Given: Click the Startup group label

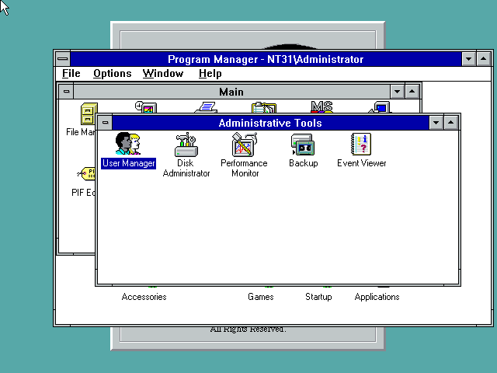Looking at the screenshot, I should (x=318, y=297).
